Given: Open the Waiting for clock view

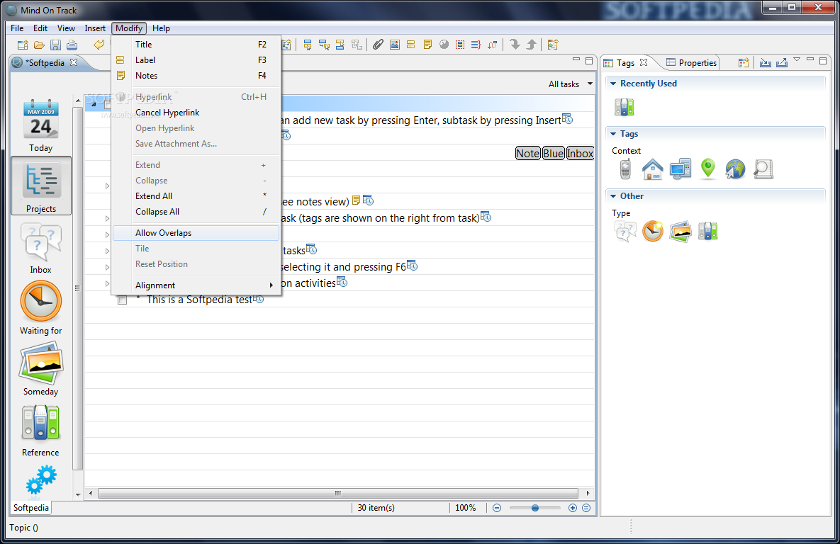Looking at the screenshot, I should pos(40,308).
